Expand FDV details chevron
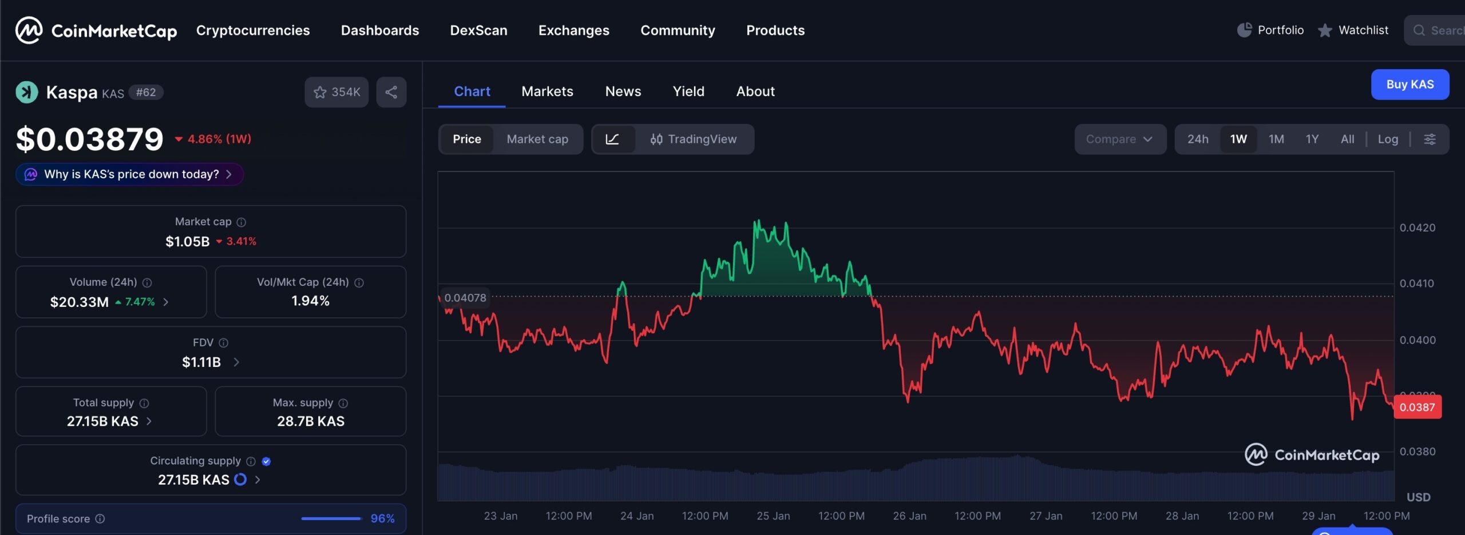1465x535 pixels. pos(236,362)
